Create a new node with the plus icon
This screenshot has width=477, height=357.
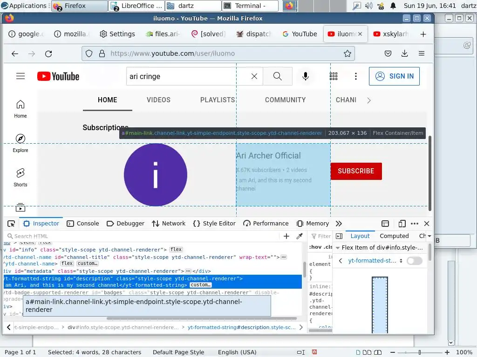point(286,236)
